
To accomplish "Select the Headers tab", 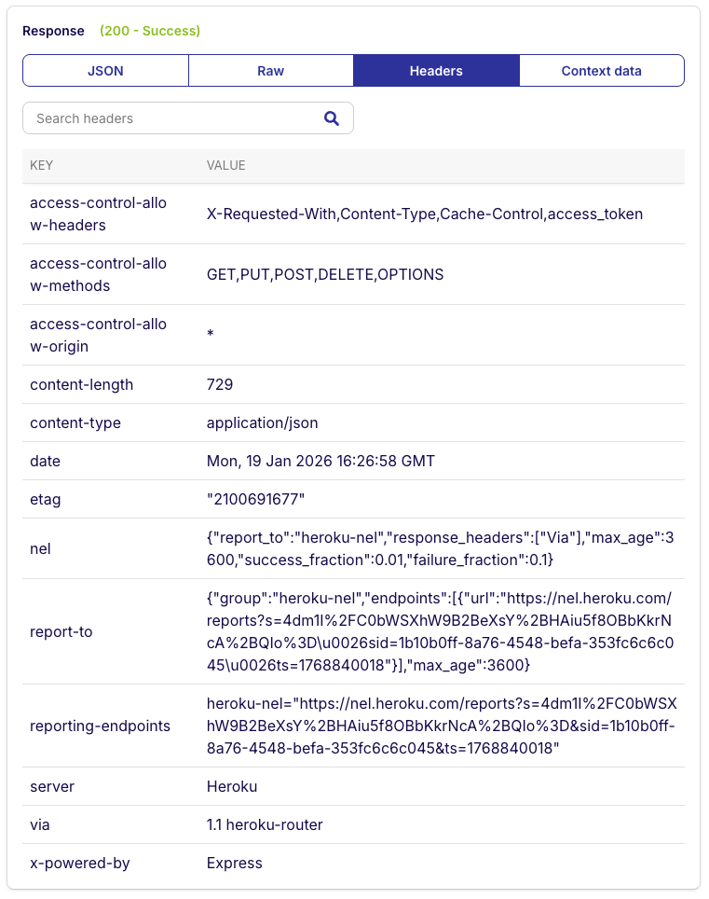I will click(x=436, y=70).
